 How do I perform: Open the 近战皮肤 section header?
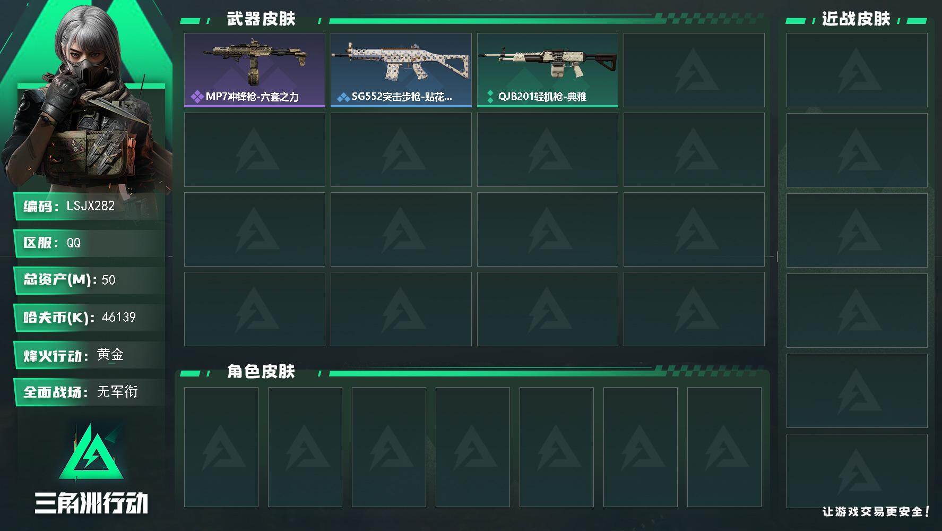[x=856, y=19]
